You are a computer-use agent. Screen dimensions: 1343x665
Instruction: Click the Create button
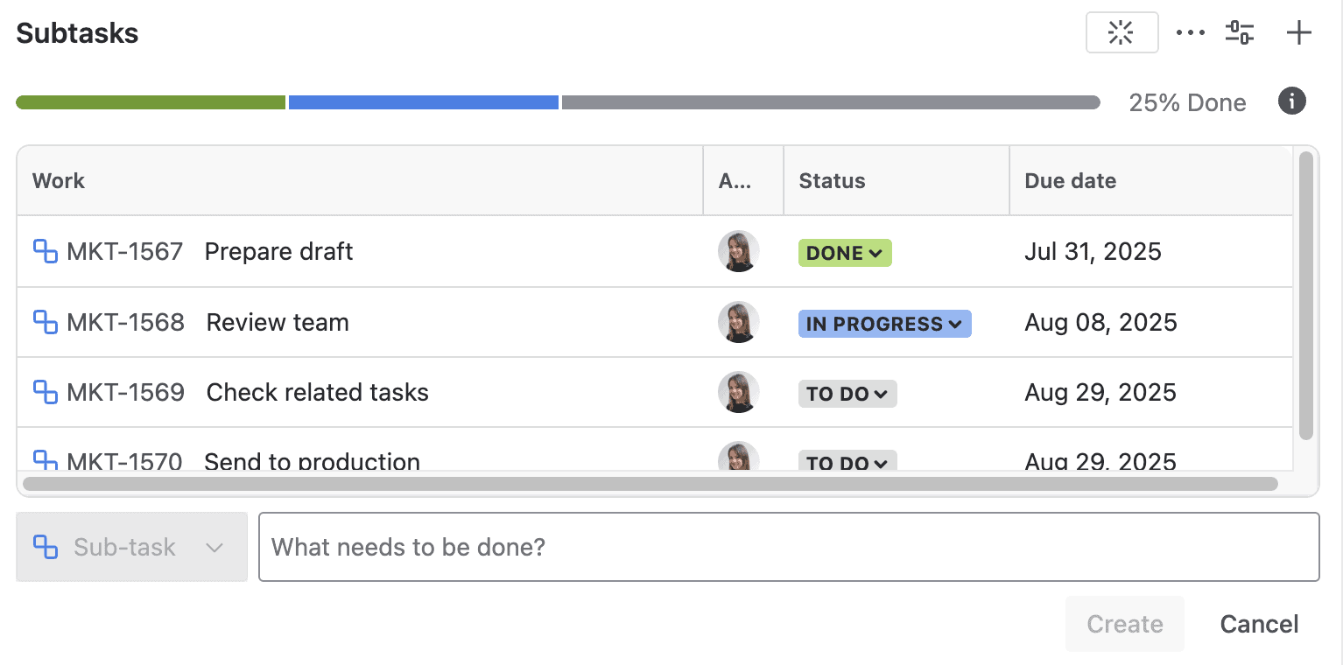[1124, 624]
